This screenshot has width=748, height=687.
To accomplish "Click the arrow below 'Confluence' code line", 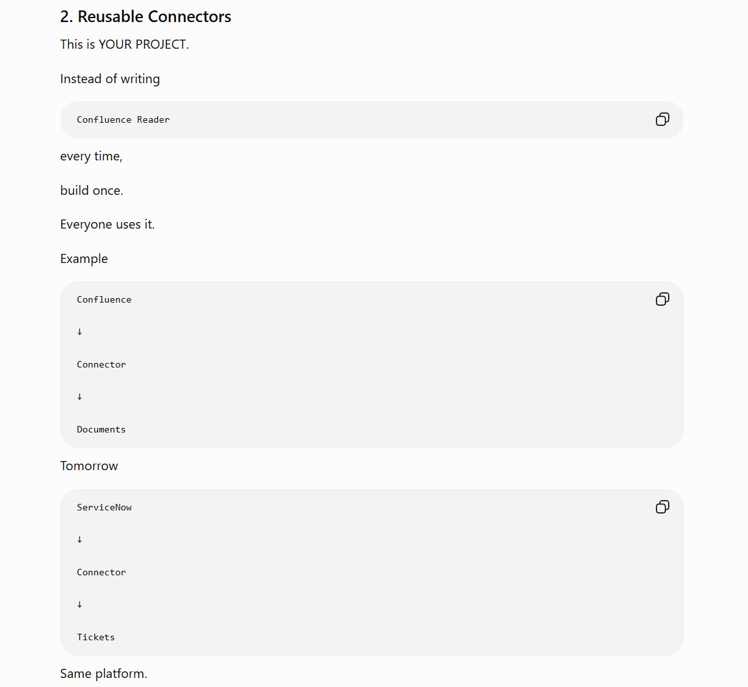I will pyautogui.click(x=80, y=332).
